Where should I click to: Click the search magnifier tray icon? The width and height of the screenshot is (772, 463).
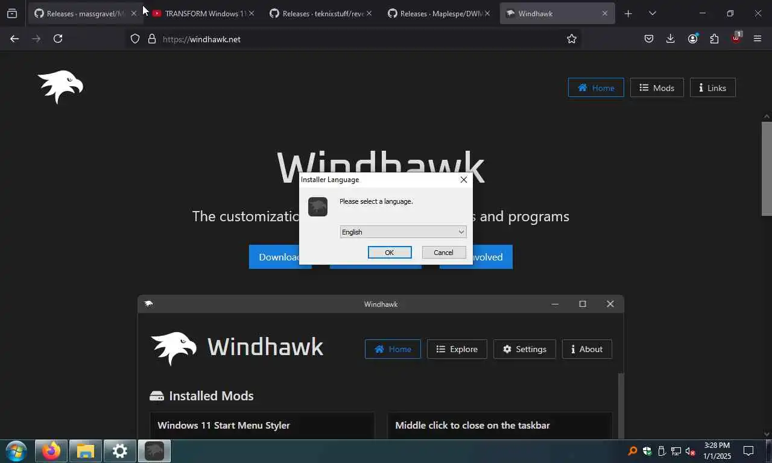point(633,451)
